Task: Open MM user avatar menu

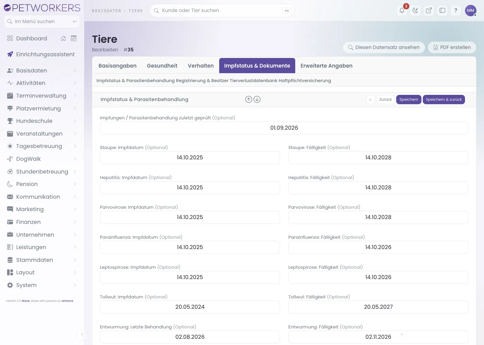Action: coord(471,10)
